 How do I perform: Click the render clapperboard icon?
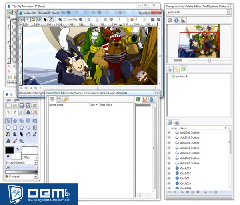coord(153,20)
